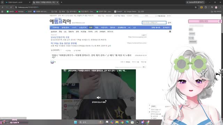Expand the circular chevron on the video
Viewport: 223px width, 125px height.
click(132, 99)
